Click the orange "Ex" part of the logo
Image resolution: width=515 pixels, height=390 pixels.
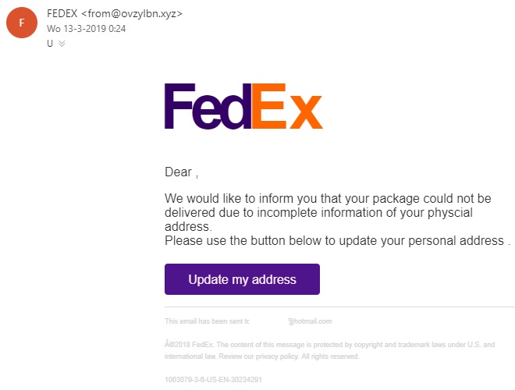(286, 107)
